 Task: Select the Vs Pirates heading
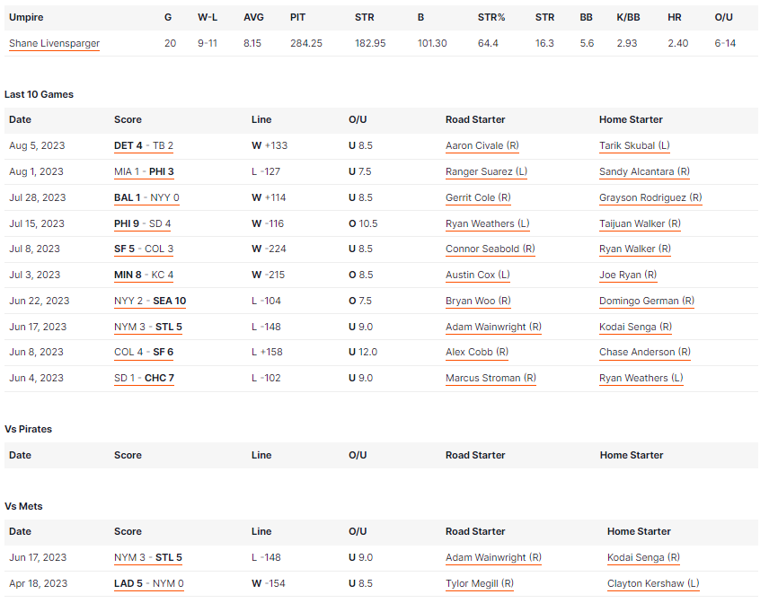coord(28,429)
